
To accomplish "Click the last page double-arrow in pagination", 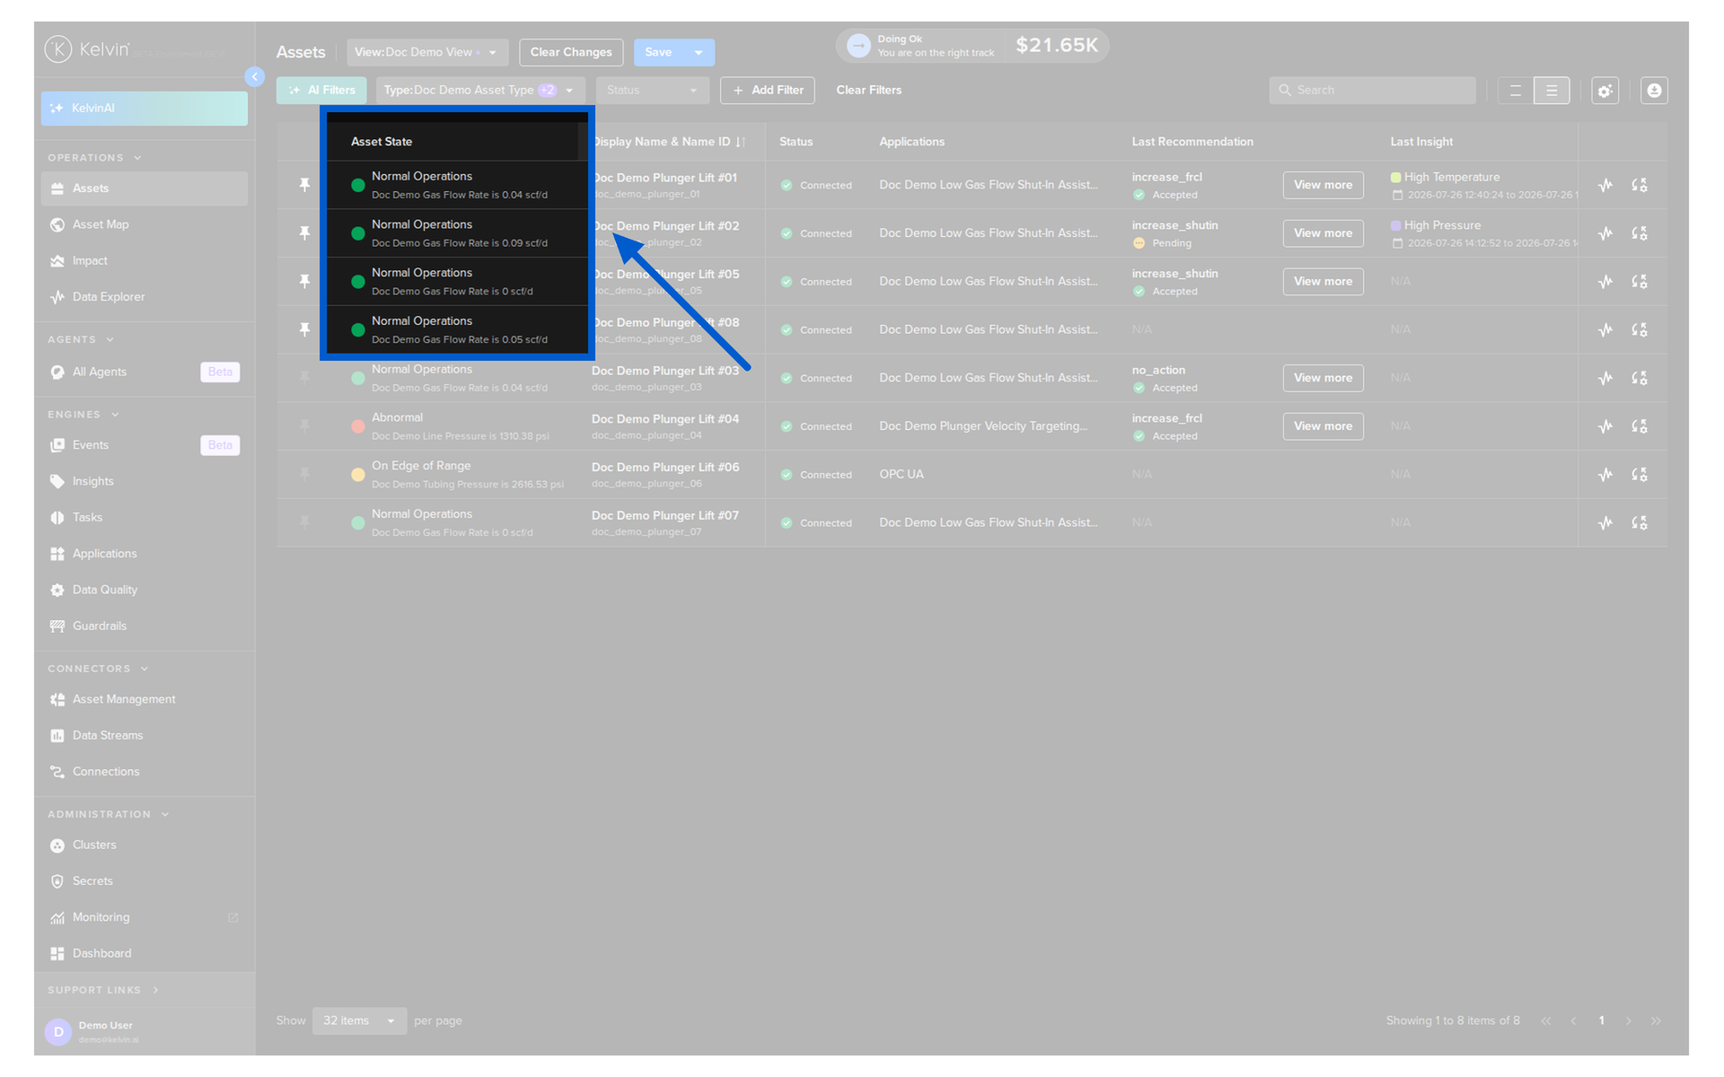I will tap(1656, 1021).
